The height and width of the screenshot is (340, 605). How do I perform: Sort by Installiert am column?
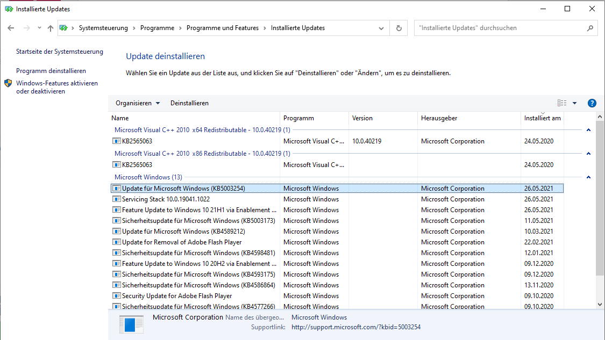pyautogui.click(x=542, y=118)
